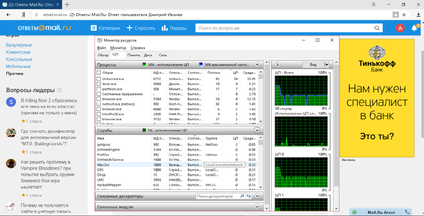This screenshot has width=424, height=216.
Task: Check the WmiPrvSE.exe process checkbox
Action: pos(99,114)
